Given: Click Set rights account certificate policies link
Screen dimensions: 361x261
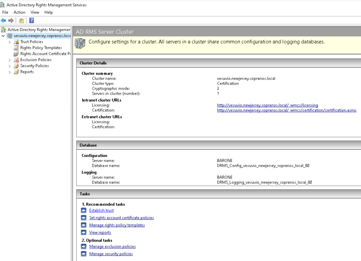Looking at the screenshot, I should pos(121,218).
